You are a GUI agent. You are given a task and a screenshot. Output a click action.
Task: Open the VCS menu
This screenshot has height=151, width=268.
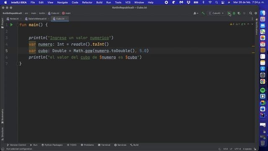coord(128,3)
